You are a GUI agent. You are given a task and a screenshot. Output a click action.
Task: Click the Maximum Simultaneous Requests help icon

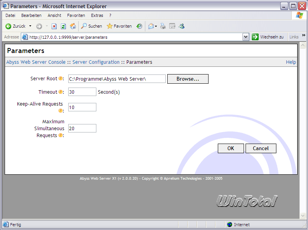(x=61, y=135)
